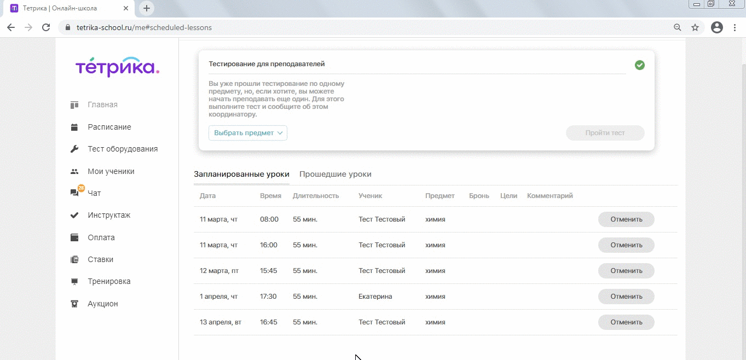Open the Главная menu item
Image resolution: width=746 pixels, height=360 pixels.
coord(102,104)
